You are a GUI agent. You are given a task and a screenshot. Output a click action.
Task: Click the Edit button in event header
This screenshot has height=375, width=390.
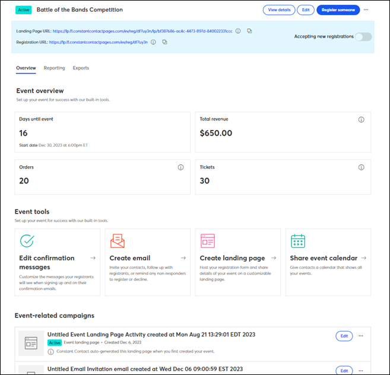(x=306, y=10)
